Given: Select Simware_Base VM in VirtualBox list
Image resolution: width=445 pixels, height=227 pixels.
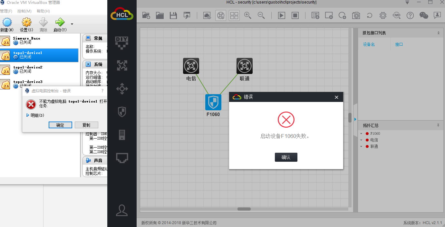Looking at the screenshot, I should [x=39, y=41].
